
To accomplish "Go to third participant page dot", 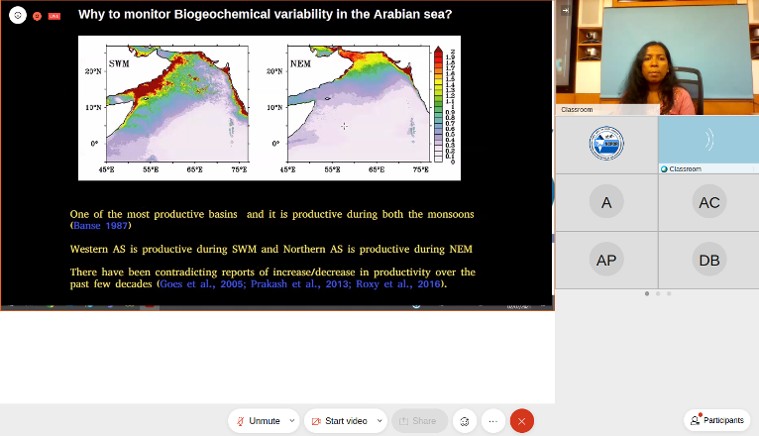I will (669, 293).
